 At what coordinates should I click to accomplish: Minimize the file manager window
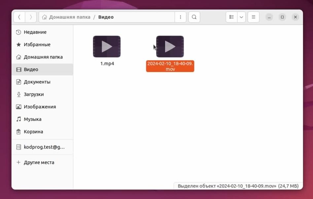(x=269, y=17)
